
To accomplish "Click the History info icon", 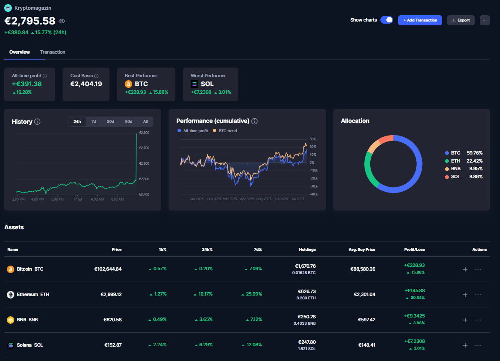I will pos(37,122).
